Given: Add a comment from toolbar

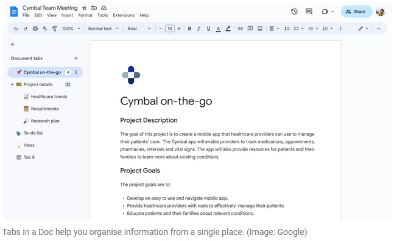Looking at the screenshot, I should point(250,29).
